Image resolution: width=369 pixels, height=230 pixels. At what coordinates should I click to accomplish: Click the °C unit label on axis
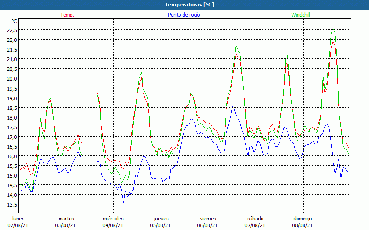click(14, 21)
